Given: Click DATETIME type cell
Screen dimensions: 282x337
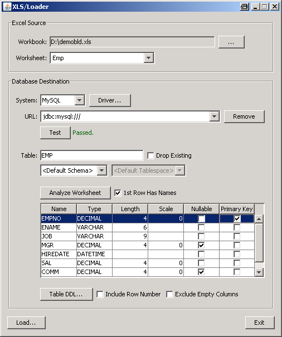Looking at the screenshot, I should [x=94, y=254].
